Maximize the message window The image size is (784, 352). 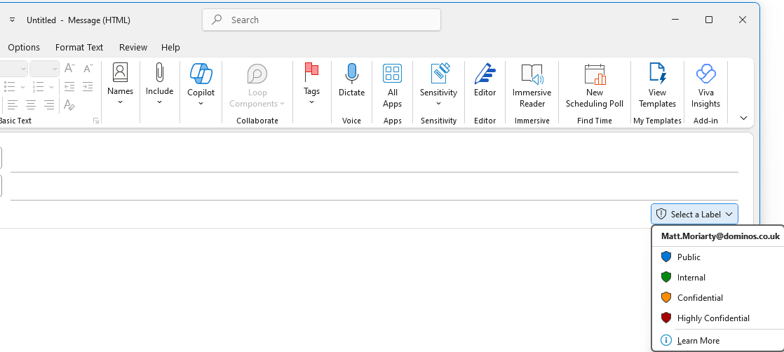[708, 20]
